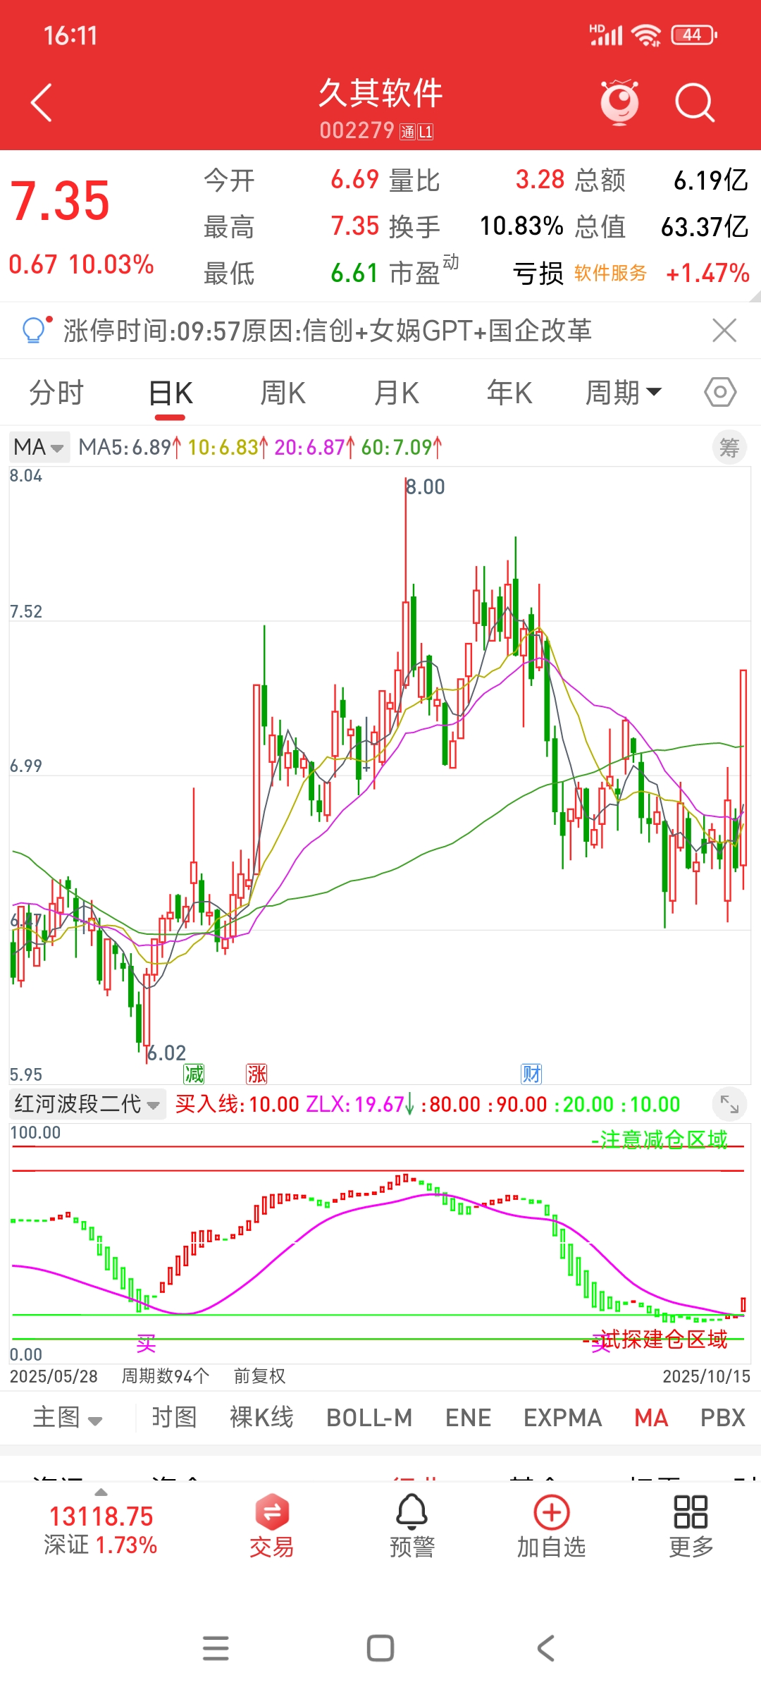Tap start date 2025/05/28
Screen dimensions: 761x1692
tap(54, 1376)
